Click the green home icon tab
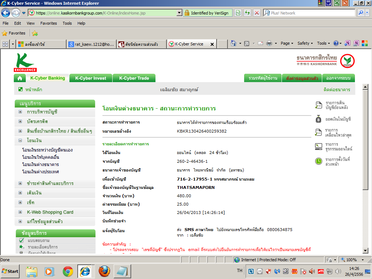Viewport: 372px width, 279px height. tap(20, 78)
